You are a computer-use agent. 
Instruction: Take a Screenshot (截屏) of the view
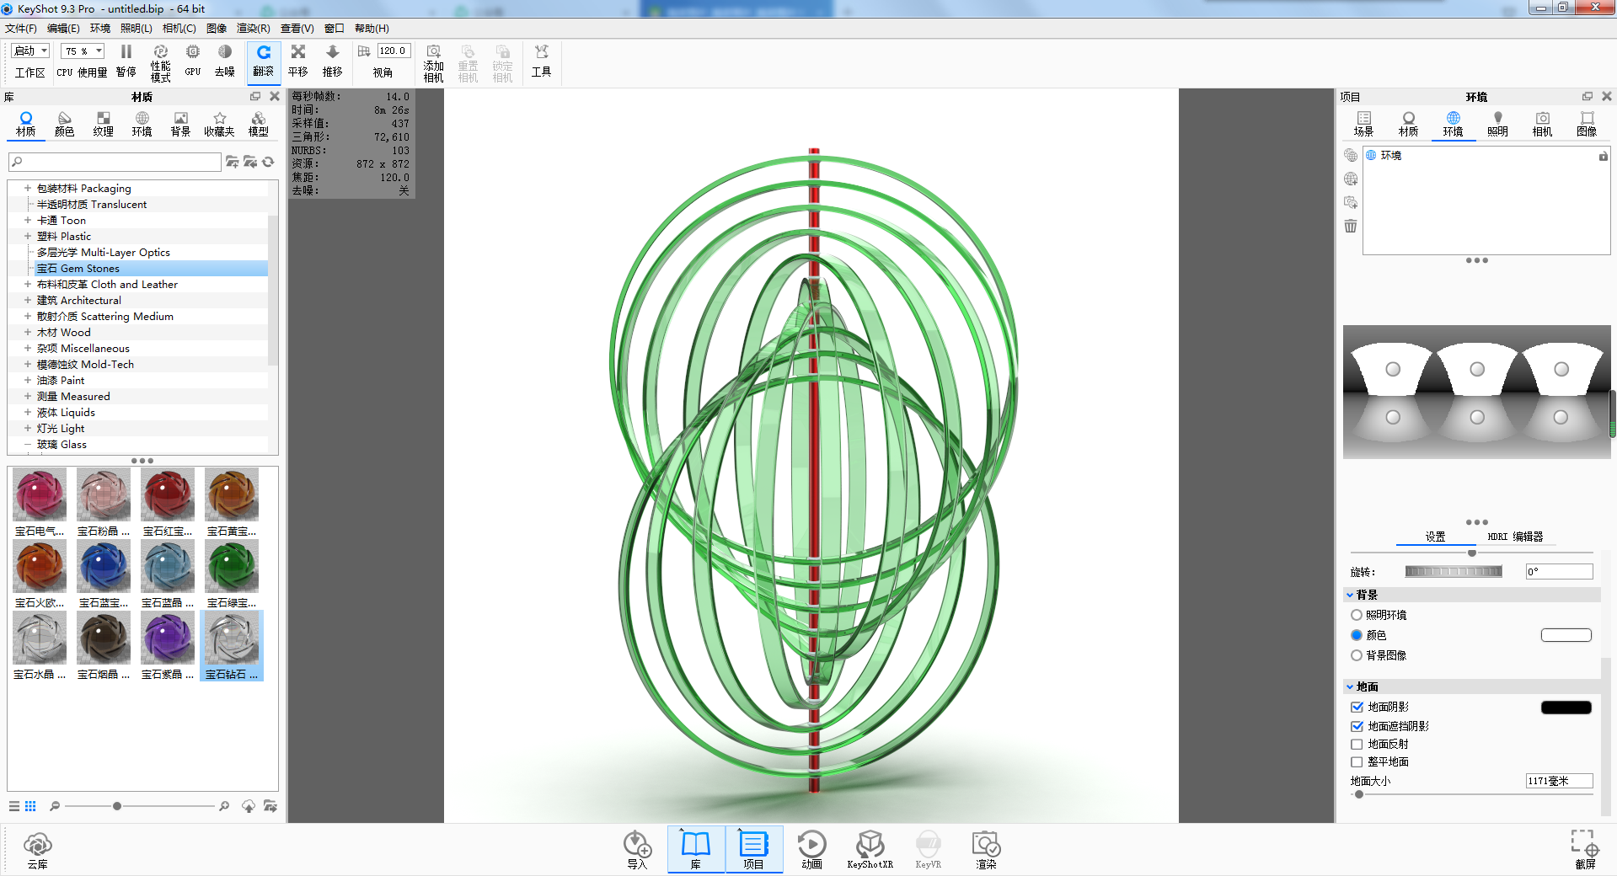(x=1585, y=849)
